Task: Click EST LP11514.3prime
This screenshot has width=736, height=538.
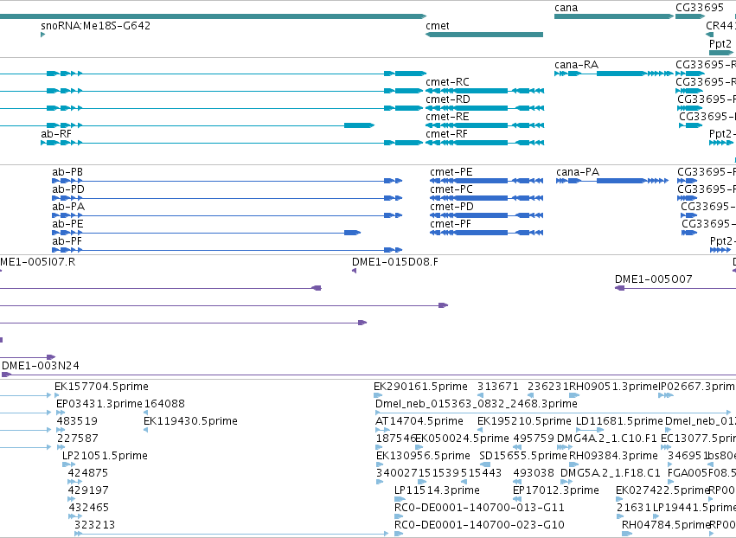Action: (437, 490)
